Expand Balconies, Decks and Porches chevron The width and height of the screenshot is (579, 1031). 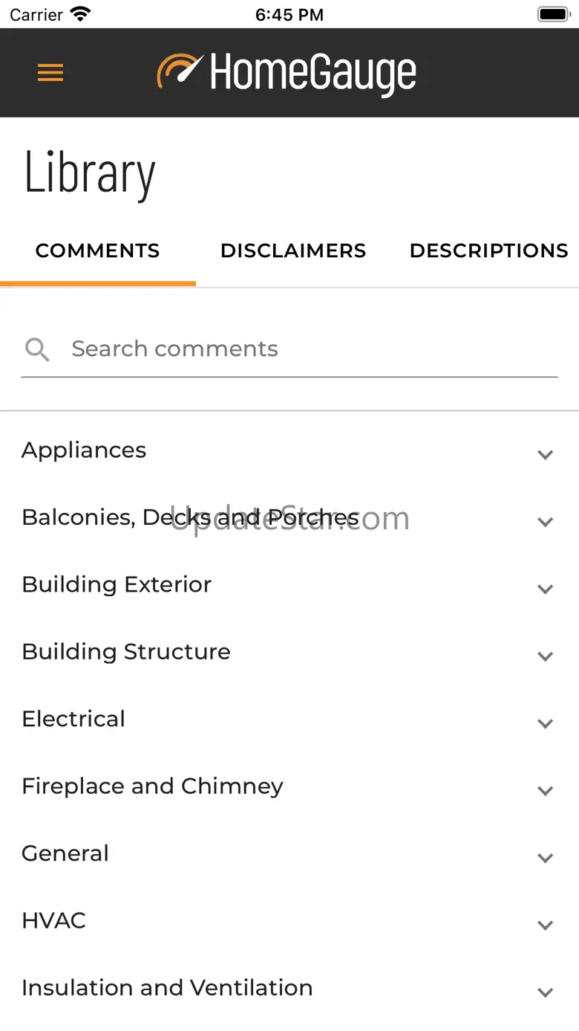coord(546,522)
